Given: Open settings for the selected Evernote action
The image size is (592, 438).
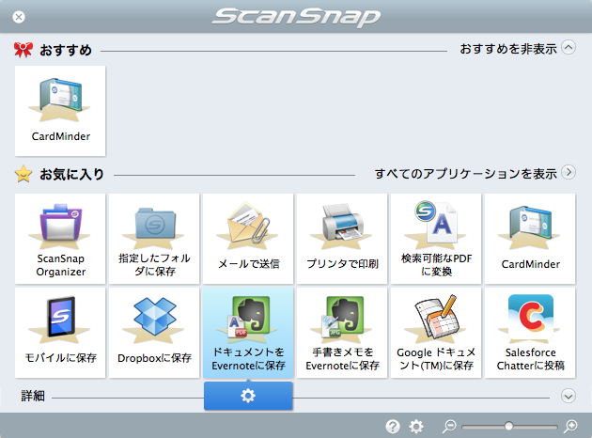Looking at the screenshot, I should [248, 396].
